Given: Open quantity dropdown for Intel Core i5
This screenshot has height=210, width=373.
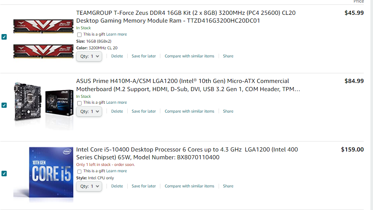Looking at the screenshot, I should tap(89, 186).
